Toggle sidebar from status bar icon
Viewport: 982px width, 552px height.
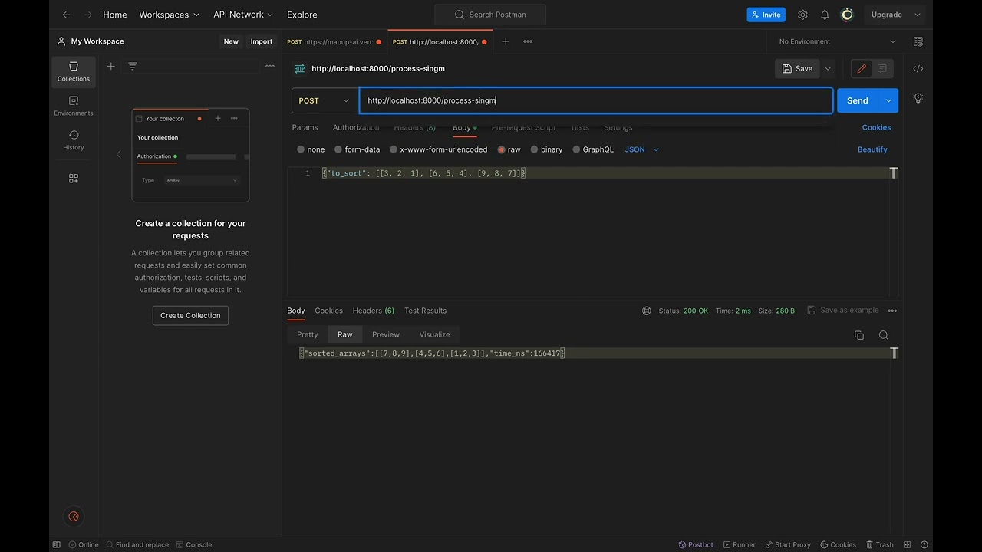point(56,544)
